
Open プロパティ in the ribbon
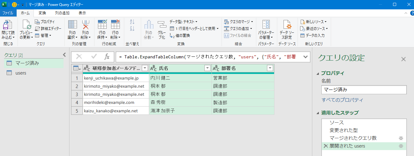44,22
